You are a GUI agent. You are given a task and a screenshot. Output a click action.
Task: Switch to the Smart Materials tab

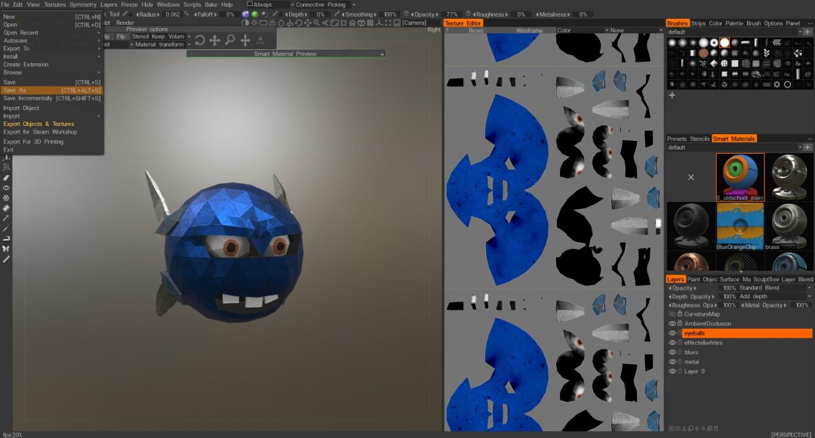pyautogui.click(x=733, y=139)
